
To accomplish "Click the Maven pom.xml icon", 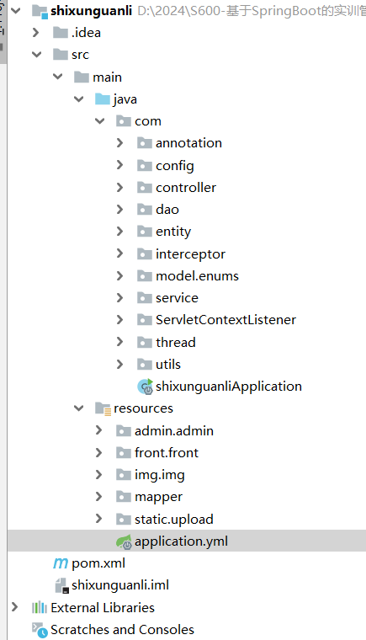I will pyautogui.click(x=61, y=563).
